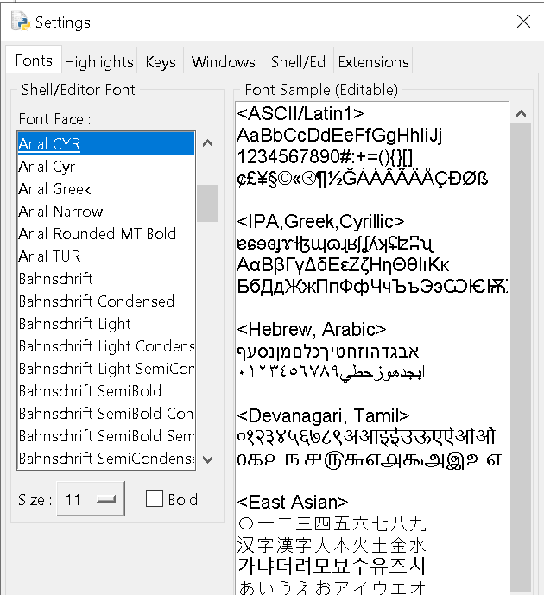Enable the Bold checkbox
This screenshot has height=595, width=544.
pos(155,499)
